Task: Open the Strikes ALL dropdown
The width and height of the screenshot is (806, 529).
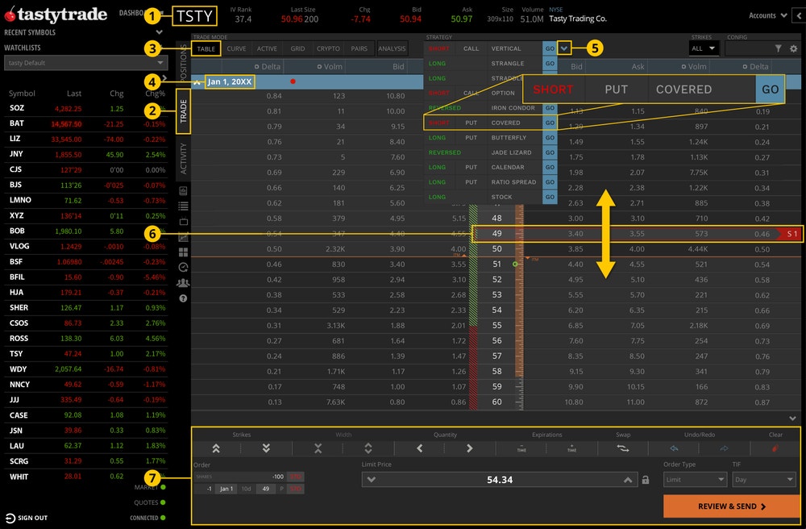Action: pos(703,48)
